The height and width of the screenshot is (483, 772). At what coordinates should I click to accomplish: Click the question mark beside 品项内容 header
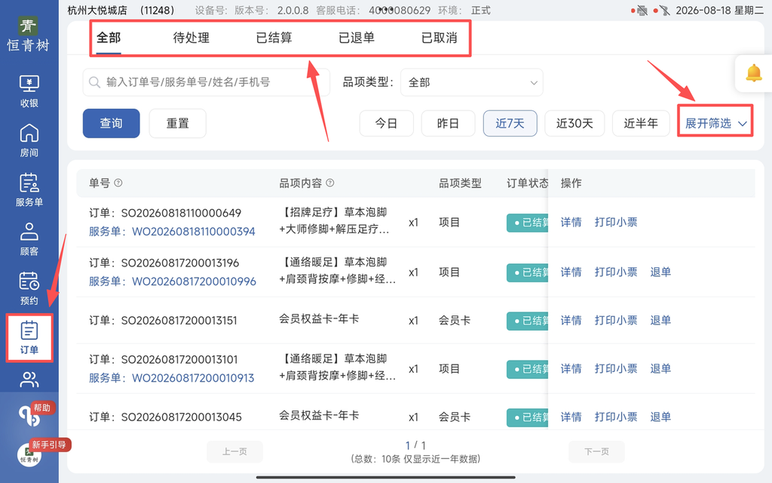[330, 183]
